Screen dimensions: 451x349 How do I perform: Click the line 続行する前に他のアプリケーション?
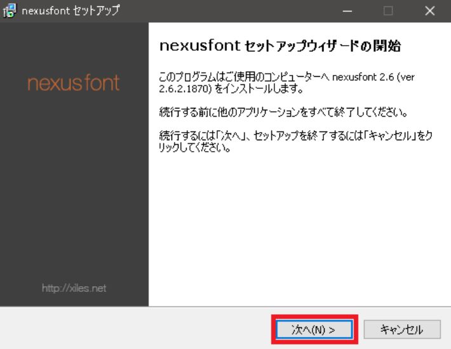[x=283, y=112]
